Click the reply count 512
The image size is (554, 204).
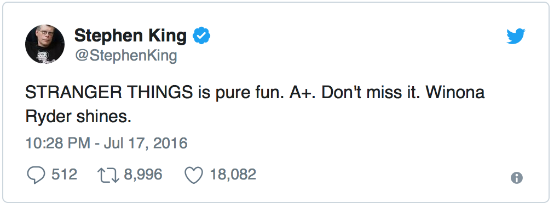64,175
